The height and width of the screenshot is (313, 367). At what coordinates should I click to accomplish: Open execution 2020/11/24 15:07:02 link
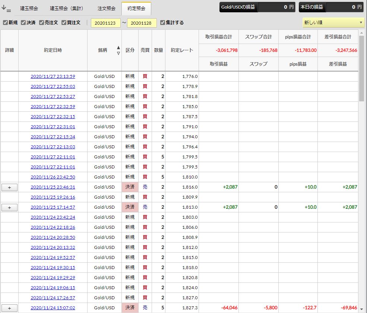[x=53, y=308]
